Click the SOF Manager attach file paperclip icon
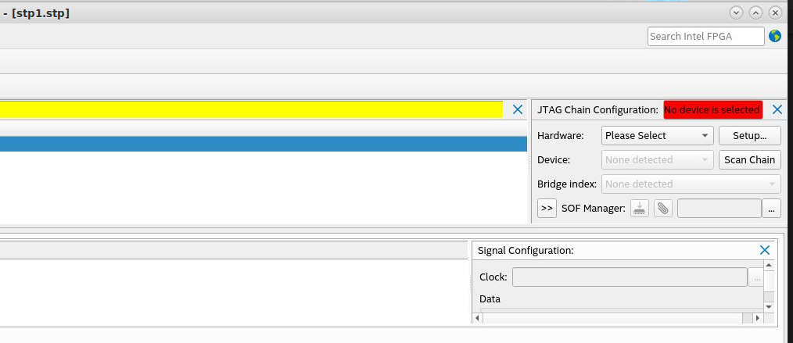 [662, 209]
